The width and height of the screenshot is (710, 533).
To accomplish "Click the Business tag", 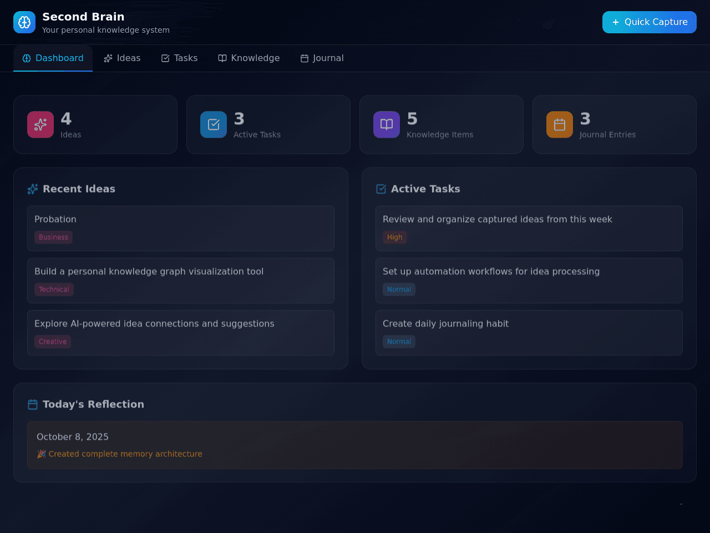I will point(53,237).
